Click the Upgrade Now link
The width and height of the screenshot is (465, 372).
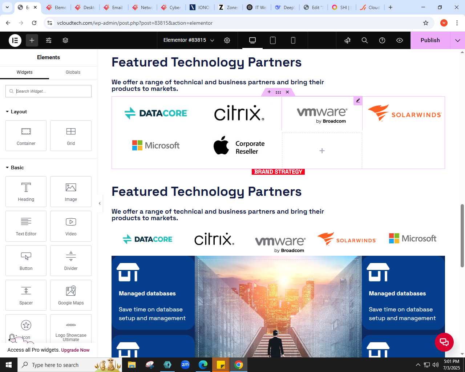tap(75, 350)
